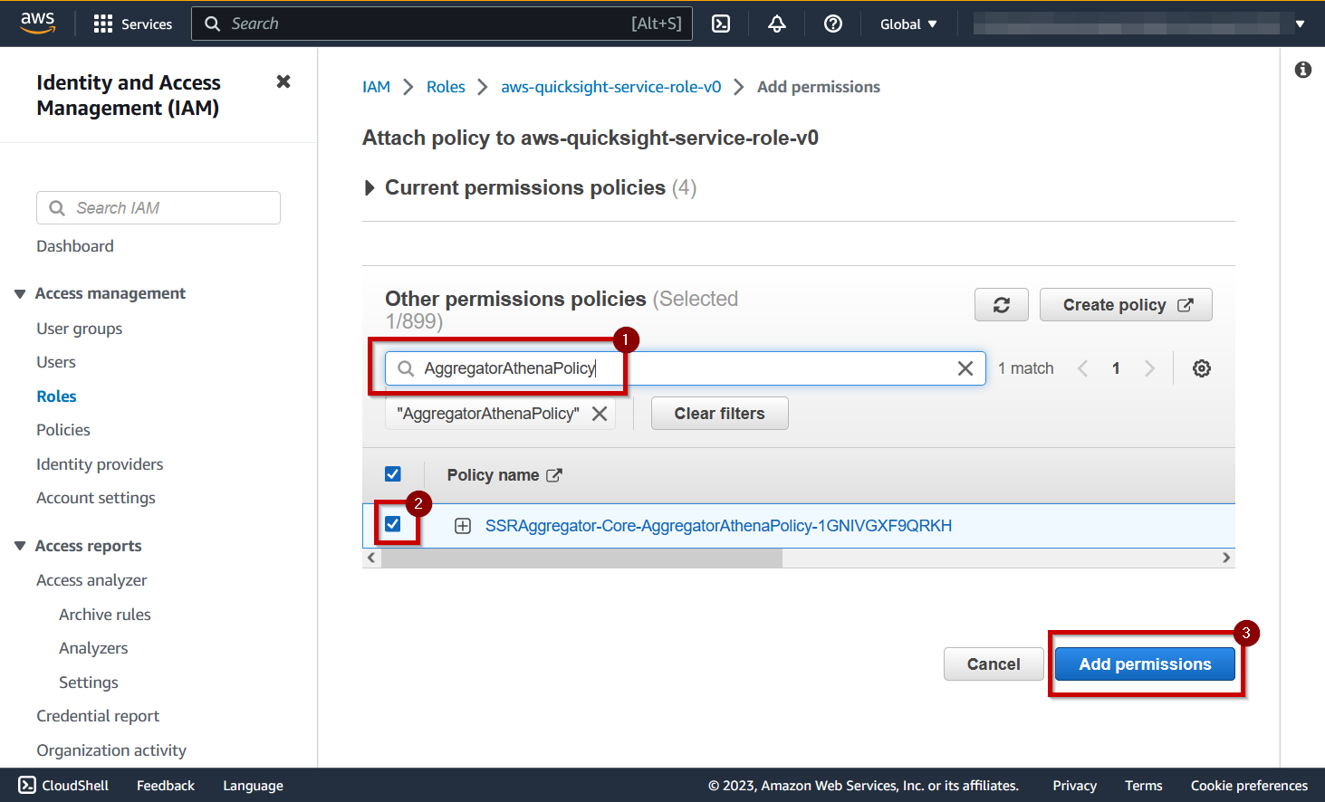Viewport: 1325px width, 802px height.
Task: Open the CloudShell icon in top bar
Action: (721, 24)
